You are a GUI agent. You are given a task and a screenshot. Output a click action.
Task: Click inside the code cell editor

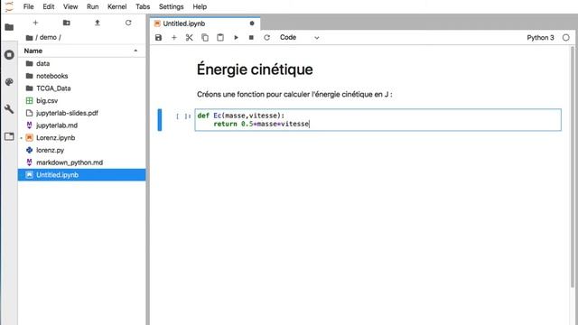378,120
